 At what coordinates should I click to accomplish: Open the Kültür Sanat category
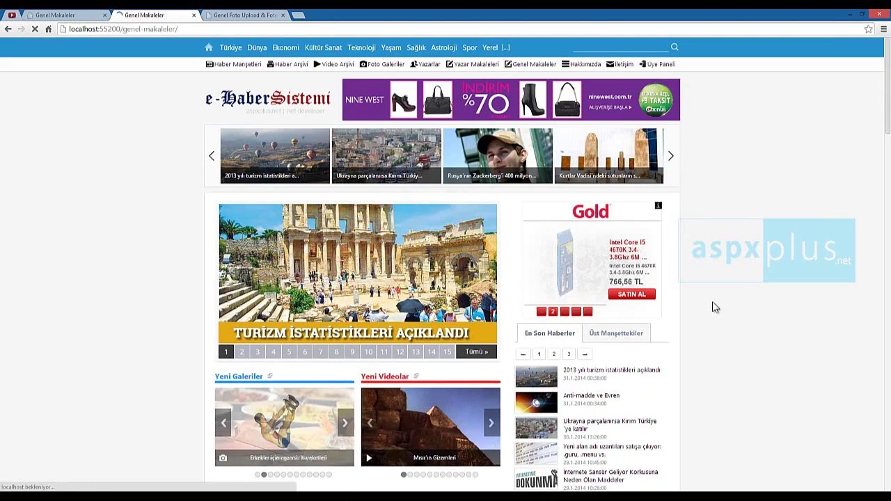click(x=324, y=48)
